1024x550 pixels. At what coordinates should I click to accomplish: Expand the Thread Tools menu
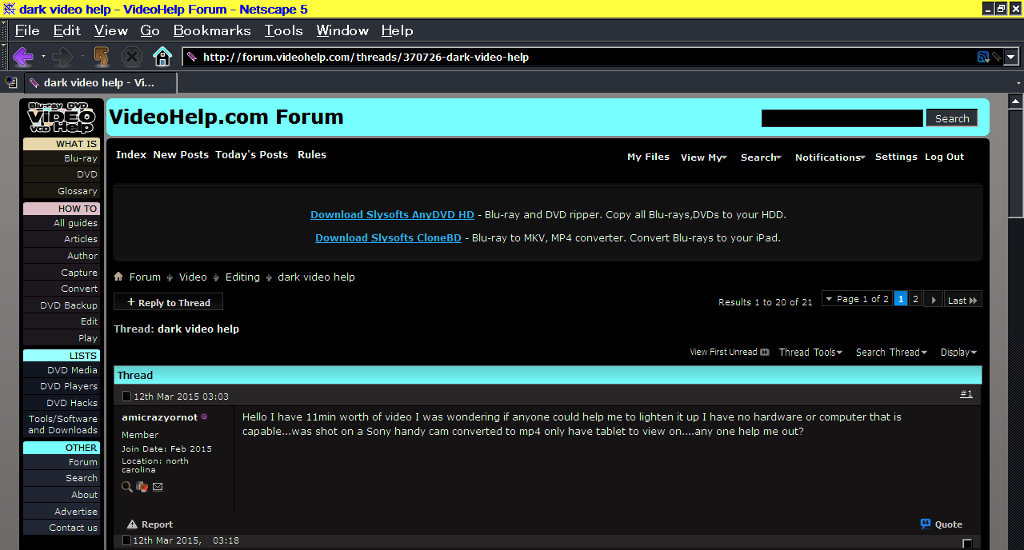(x=810, y=352)
